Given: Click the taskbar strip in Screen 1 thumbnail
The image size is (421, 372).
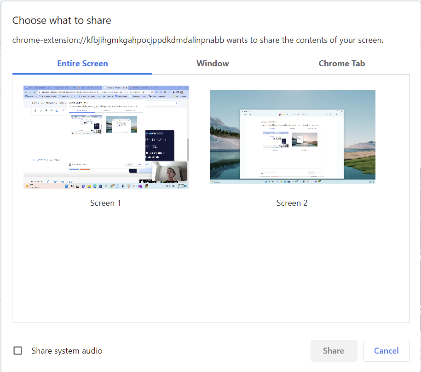Looking at the screenshot, I should pyautogui.click(x=106, y=186).
